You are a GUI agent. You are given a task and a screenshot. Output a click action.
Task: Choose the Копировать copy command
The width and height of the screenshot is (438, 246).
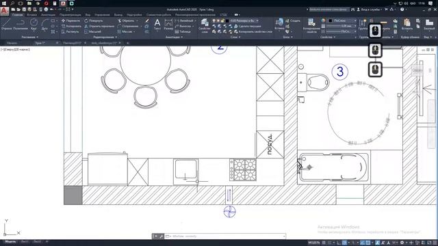71,26
